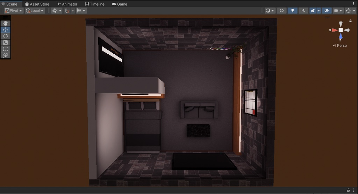The width and height of the screenshot is (358, 194).
Task: Click the tools overlay drag handle
Action: pyautogui.click(x=6, y=17)
